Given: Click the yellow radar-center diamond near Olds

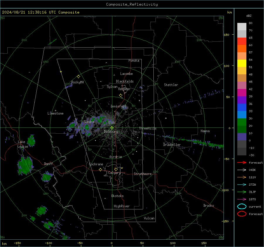Looking at the screenshot, I should [x=112, y=128].
